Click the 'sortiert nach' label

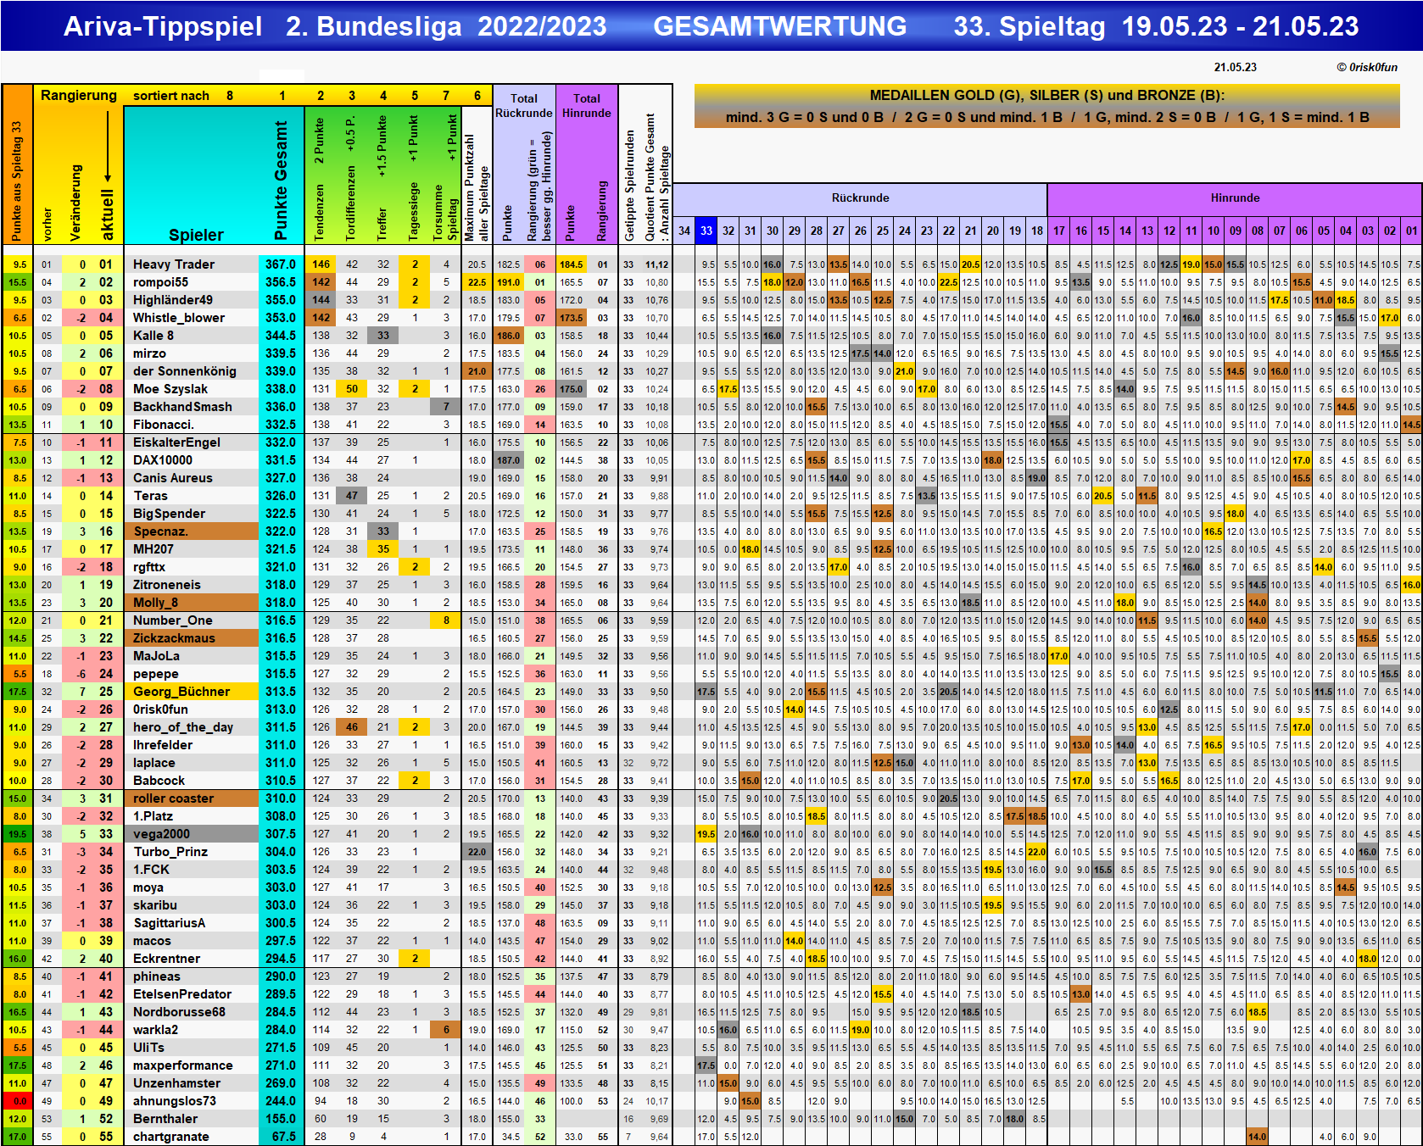tap(171, 96)
